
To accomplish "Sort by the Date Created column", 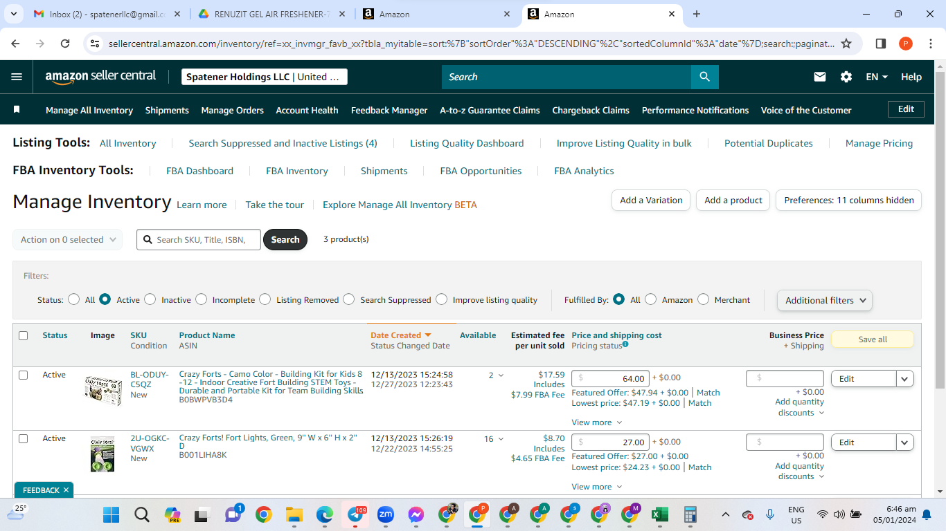I will coord(401,335).
